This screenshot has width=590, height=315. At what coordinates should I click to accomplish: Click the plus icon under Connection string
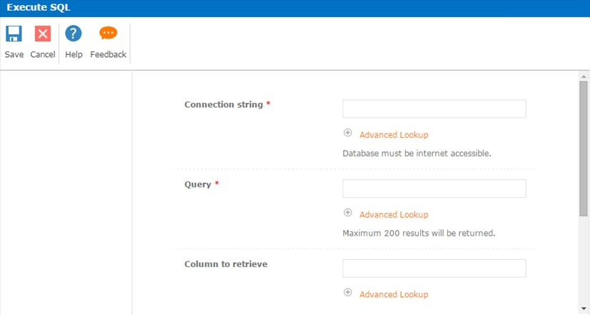(348, 133)
